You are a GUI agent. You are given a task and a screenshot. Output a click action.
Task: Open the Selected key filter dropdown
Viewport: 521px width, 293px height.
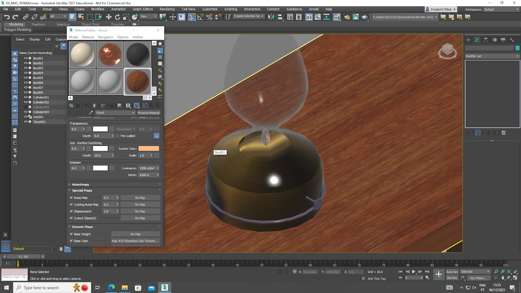[x=475, y=272]
